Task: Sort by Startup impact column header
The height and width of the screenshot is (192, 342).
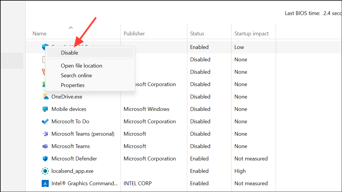Action: click(x=252, y=34)
